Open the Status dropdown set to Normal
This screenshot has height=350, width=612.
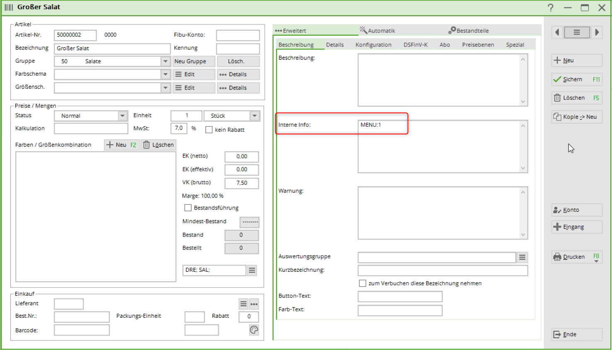pyautogui.click(x=122, y=116)
